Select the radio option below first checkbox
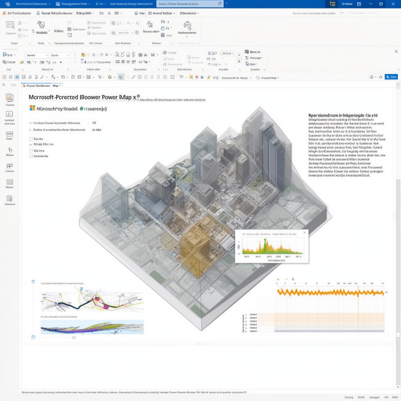Viewport: 401px width, 401px height. 31,145
